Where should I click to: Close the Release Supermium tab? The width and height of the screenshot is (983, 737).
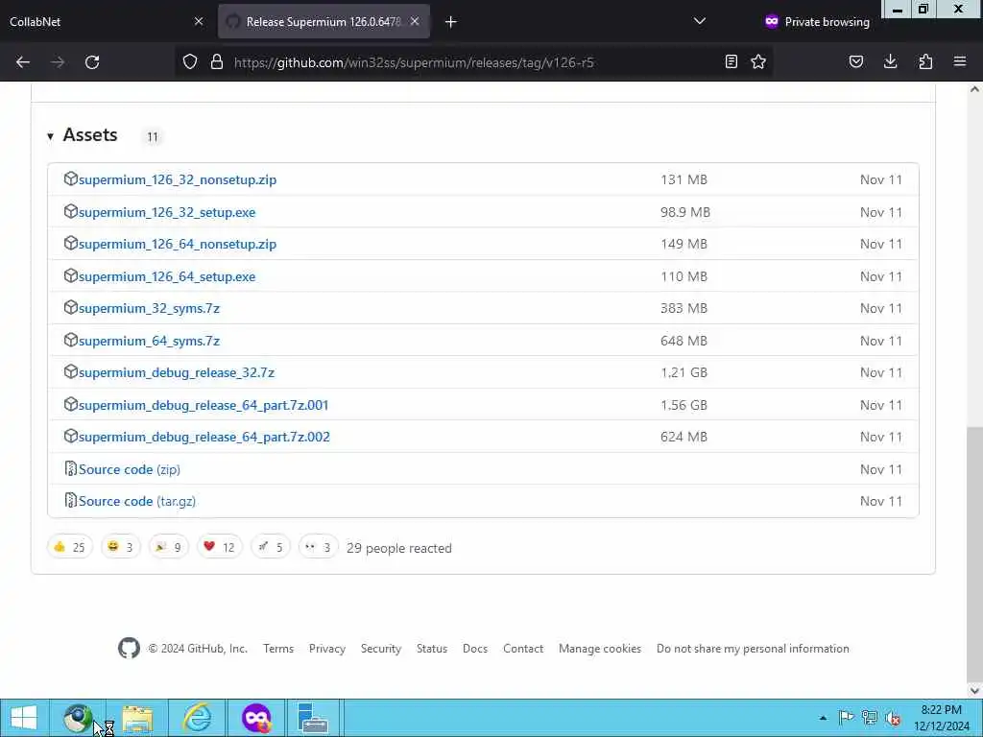coord(415,21)
